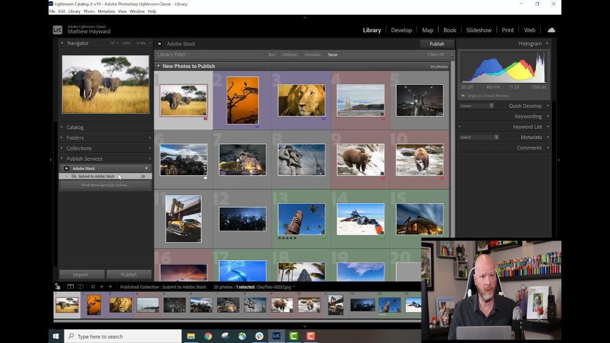Image resolution: width=610 pixels, height=343 pixels.
Task: Go forward using the filmstrip right arrow
Action: tap(110, 287)
